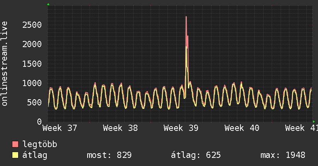This screenshot has height=166, width=318.
Task: Select the legtöbb legend label
Action: click(x=40, y=144)
